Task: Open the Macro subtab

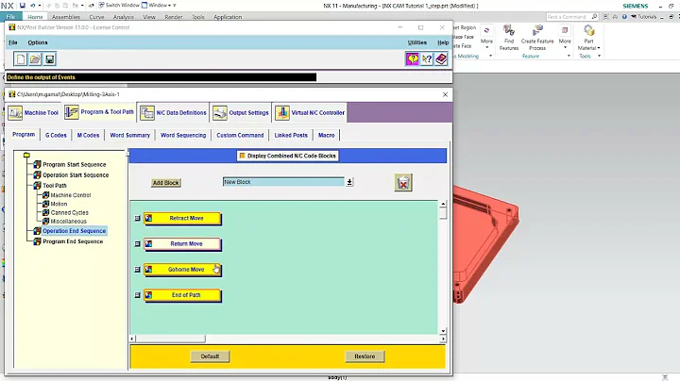Action: pos(326,135)
